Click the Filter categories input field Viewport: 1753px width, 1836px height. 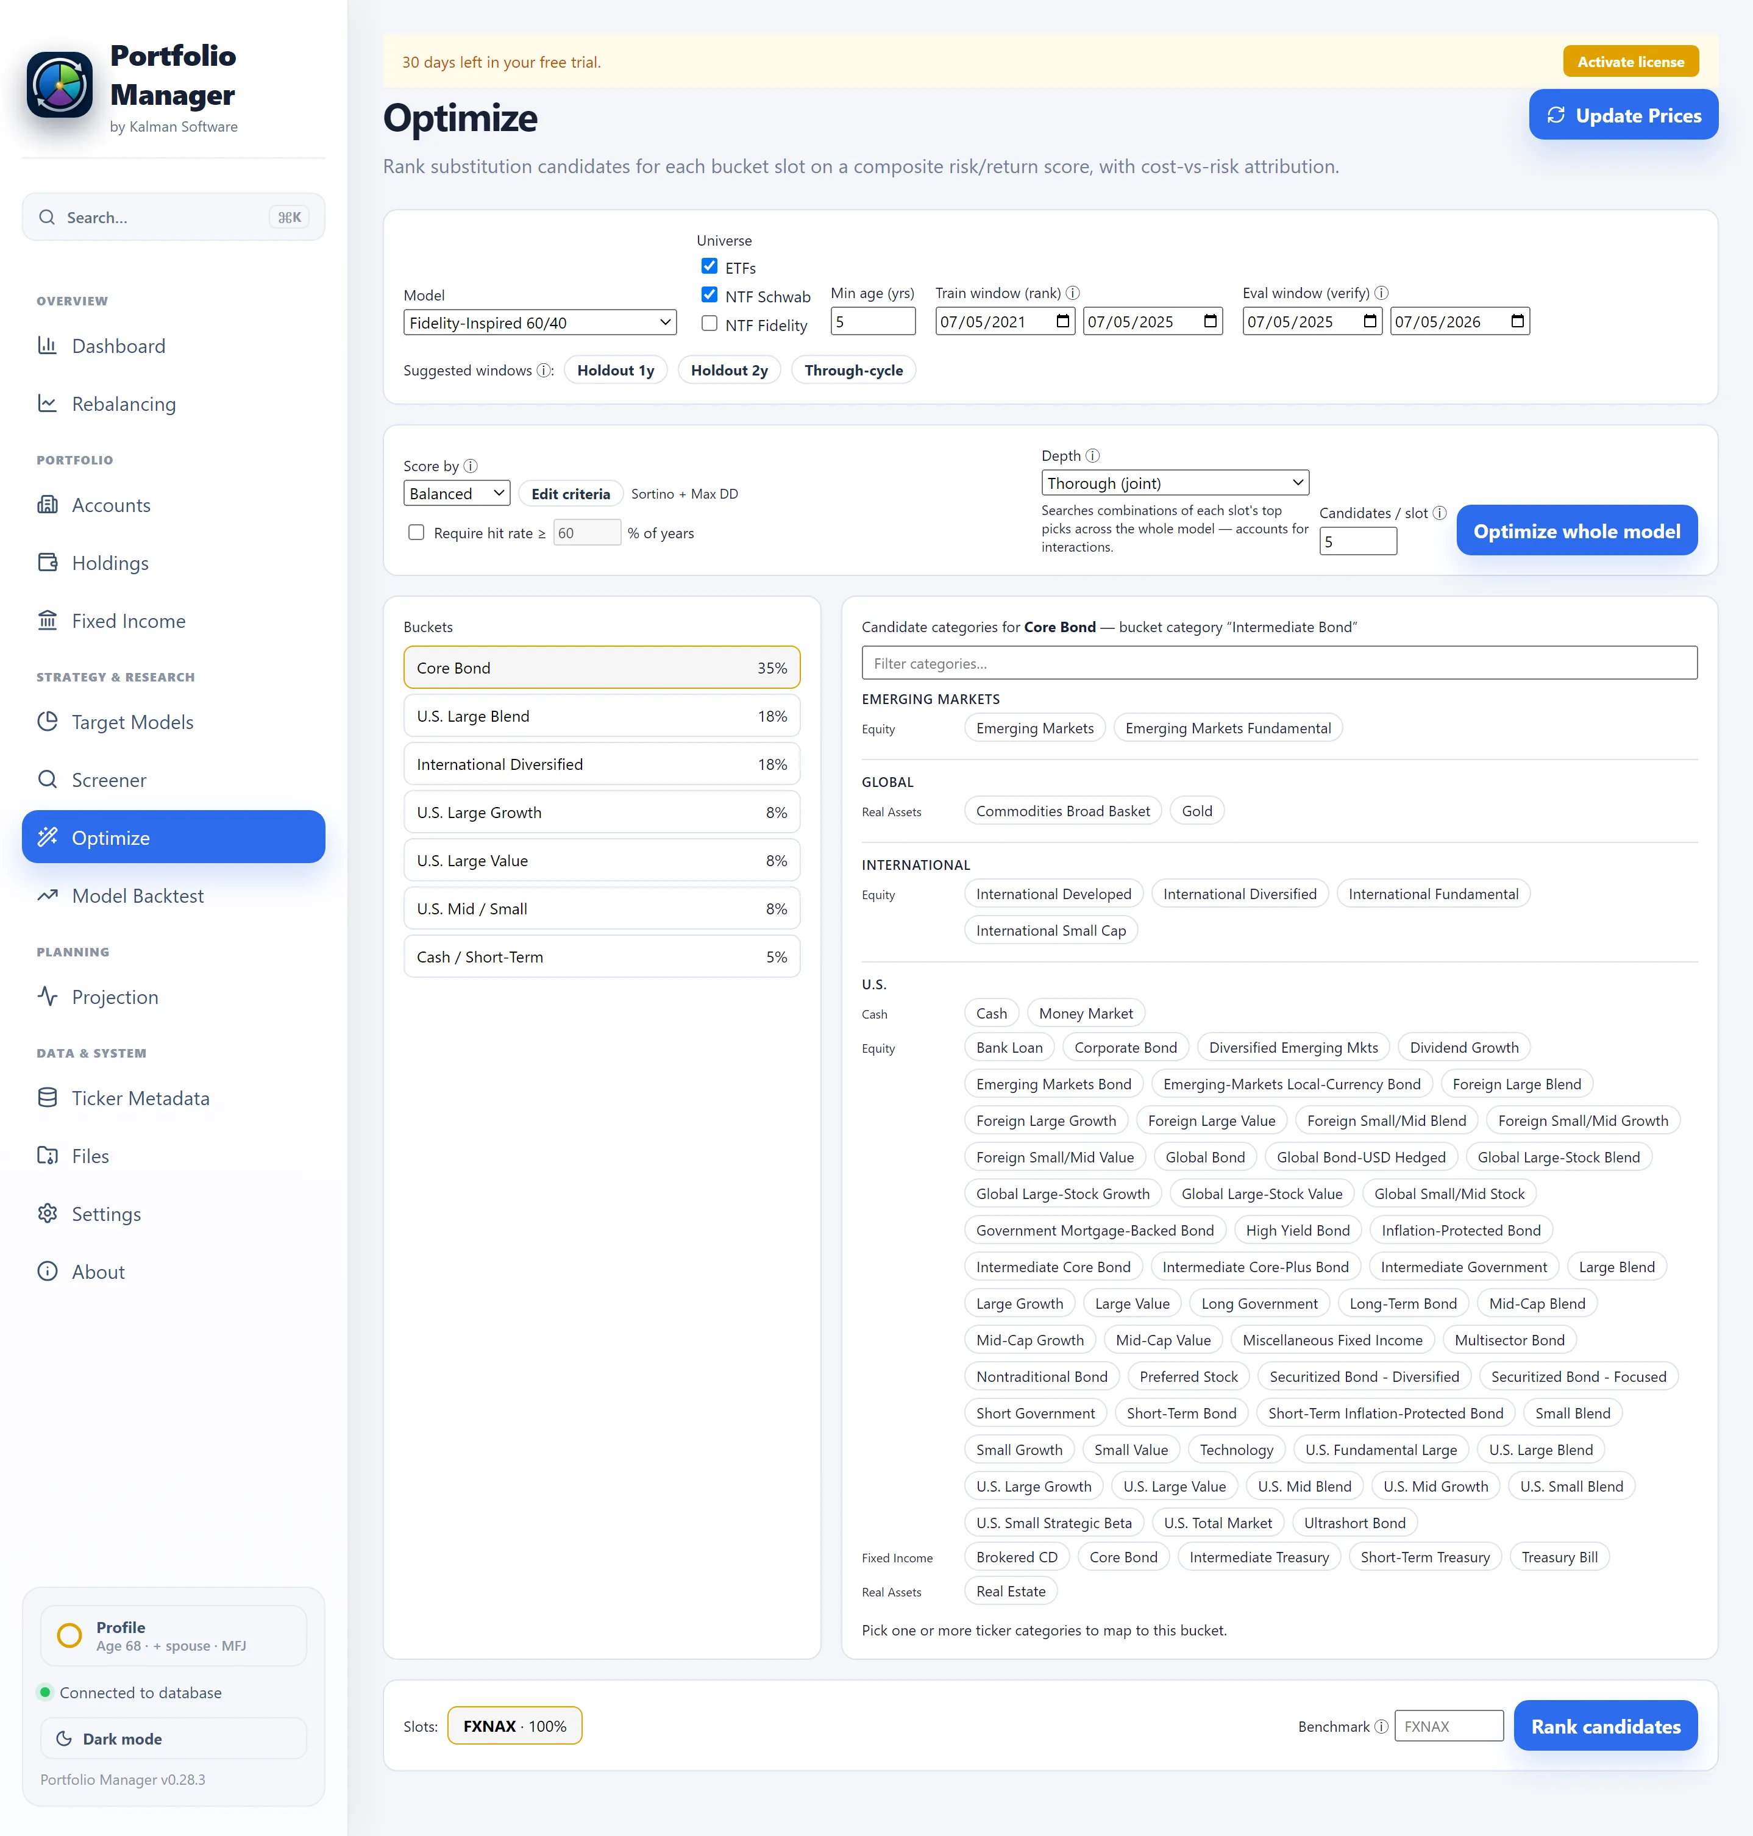(x=1279, y=663)
